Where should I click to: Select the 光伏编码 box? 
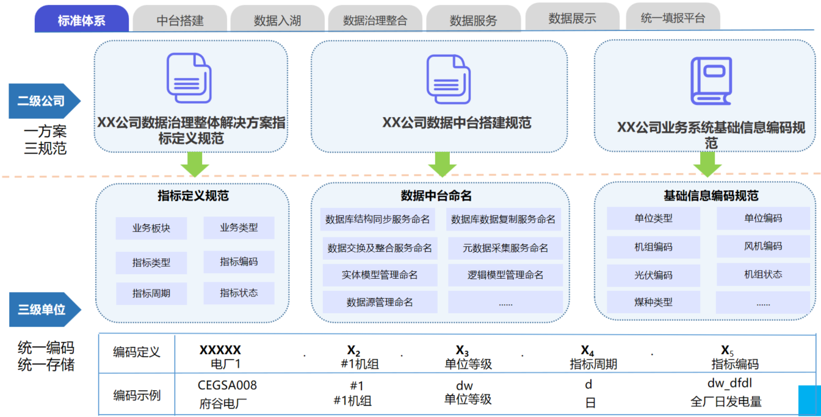coord(654,275)
